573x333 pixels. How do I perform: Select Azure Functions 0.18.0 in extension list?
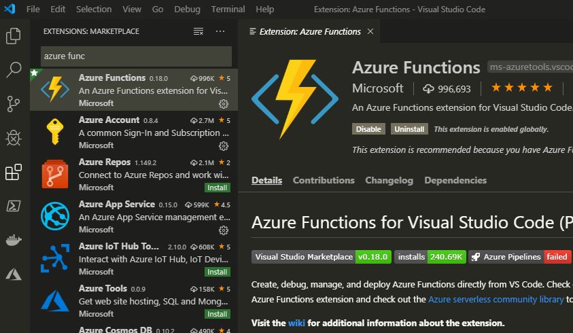click(134, 90)
